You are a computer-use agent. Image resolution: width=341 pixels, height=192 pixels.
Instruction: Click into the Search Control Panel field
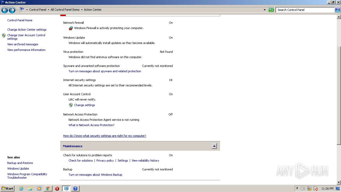pos(305,10)
